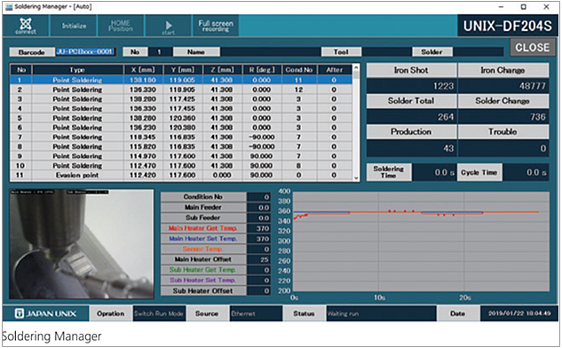The height and width of the screenshot is (348, 562).
Task: Select row 1 Point Soldering
Action: tap(181, 80)
